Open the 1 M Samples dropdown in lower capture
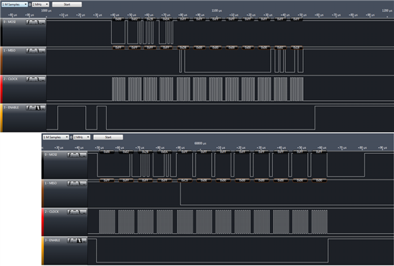394x266 pixels. tap(56, 137)
